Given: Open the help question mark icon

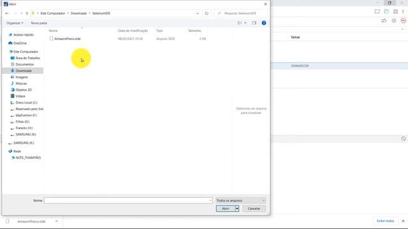Looking at the screenshot, I should click(x=263, y=23).
